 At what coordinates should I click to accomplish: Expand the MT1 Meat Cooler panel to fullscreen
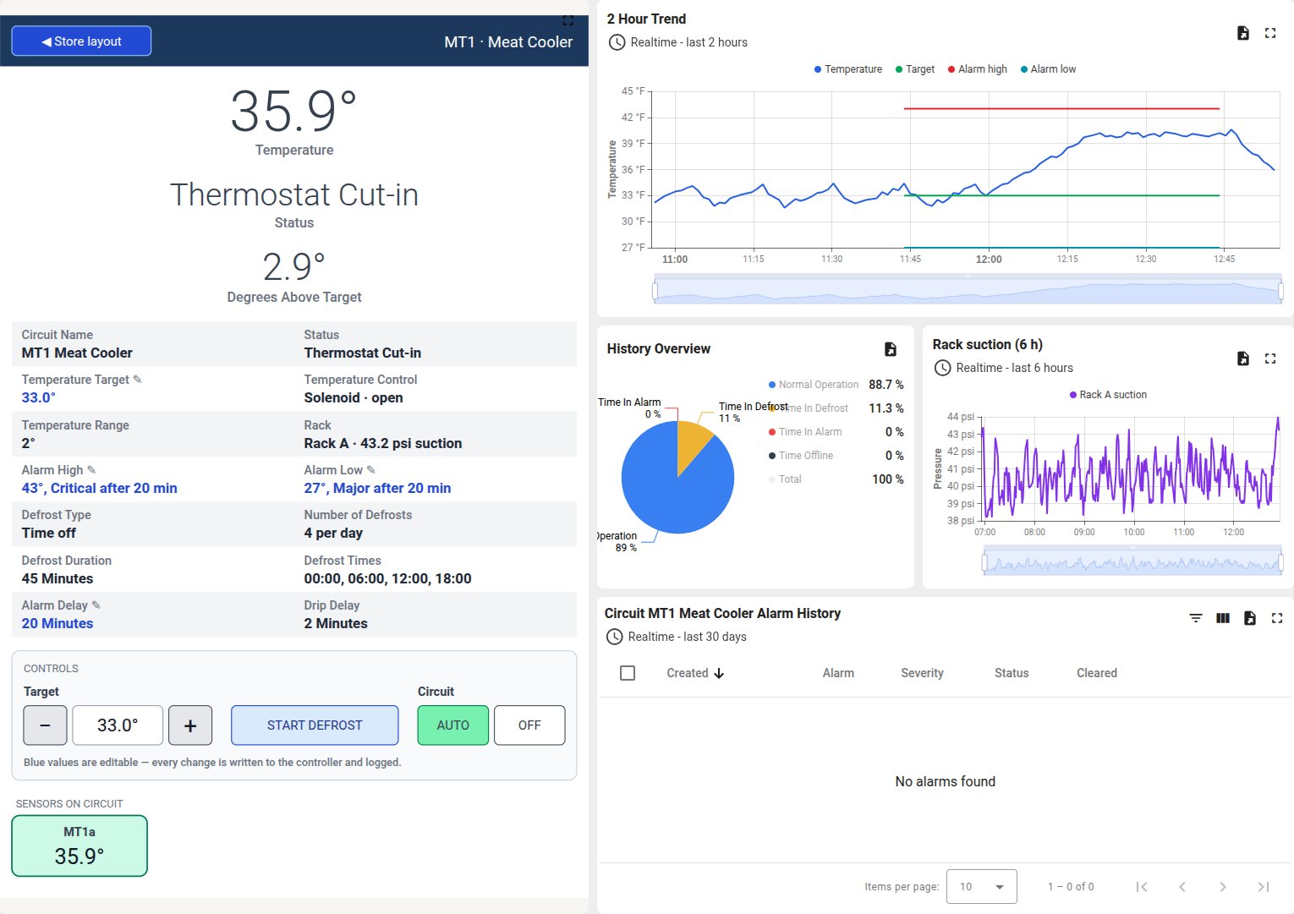click(568, 20)
